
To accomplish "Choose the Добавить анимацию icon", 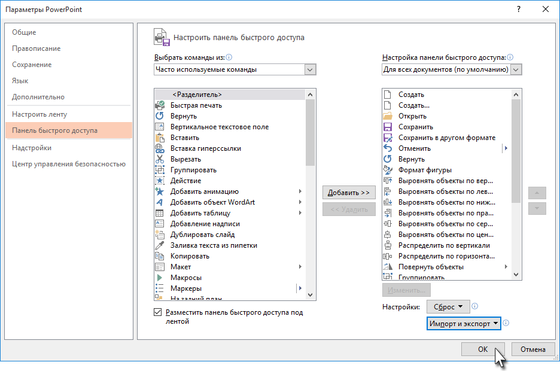I will (x=160, y=191).
